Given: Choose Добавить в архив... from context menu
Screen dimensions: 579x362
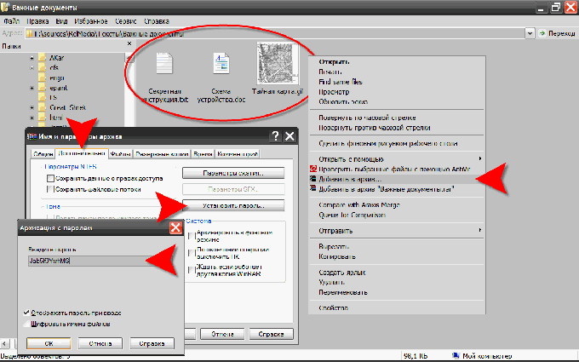Looking at the screenshot, I should [x=397, y=179].
